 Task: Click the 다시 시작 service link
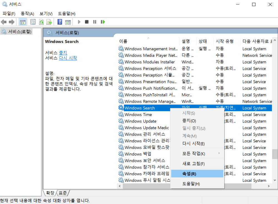click(68, 58)
